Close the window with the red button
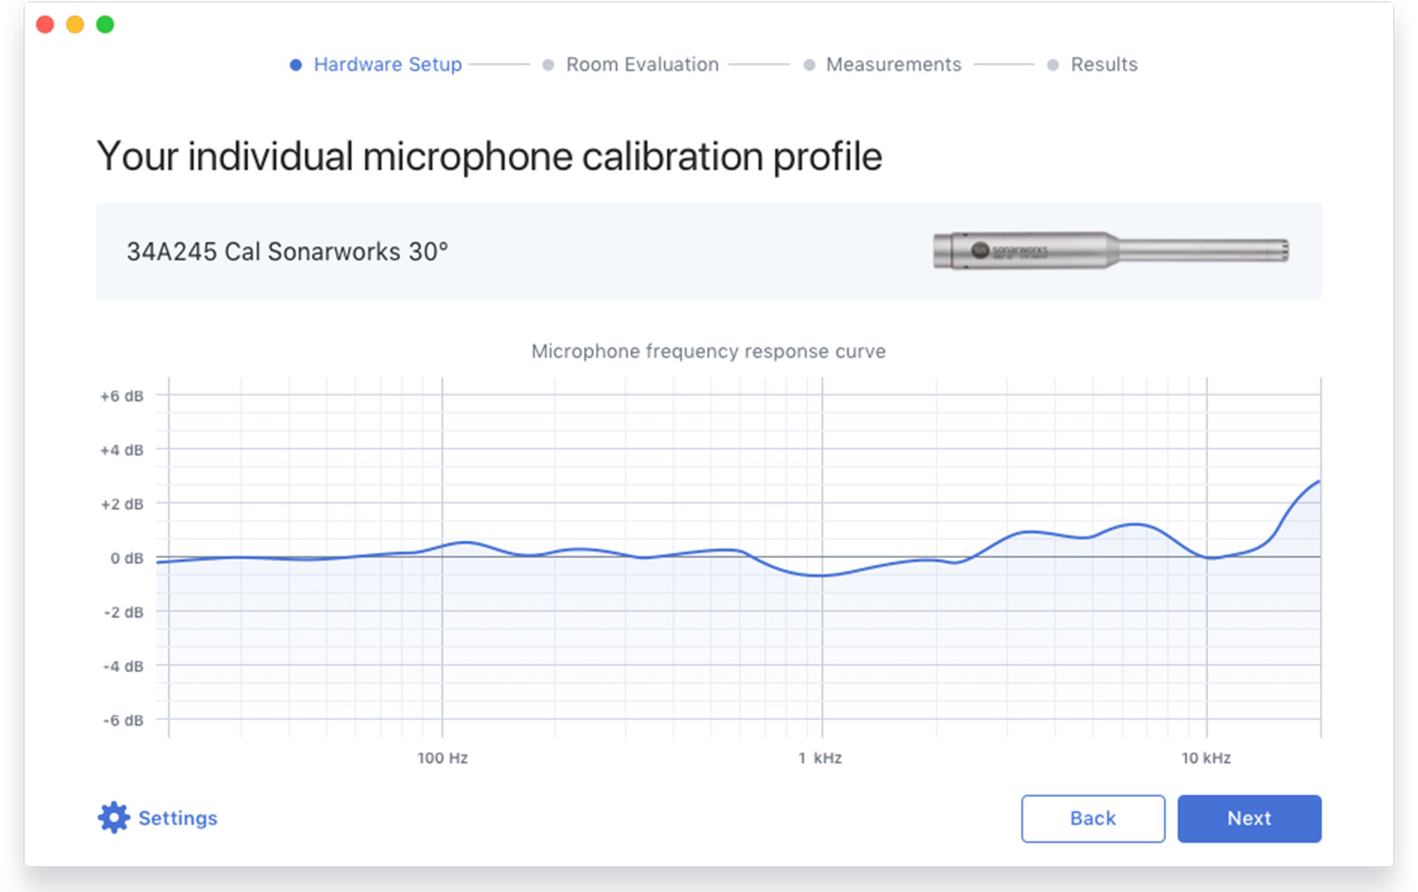This screenshot has height=892, width=1418. tap(45, 24)
